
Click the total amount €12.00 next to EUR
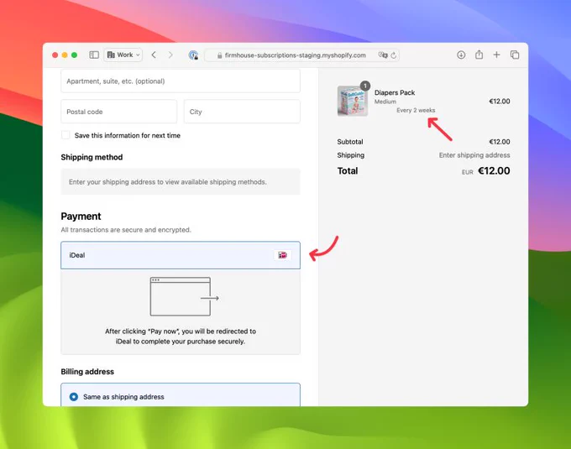click(x=494, y=170)
